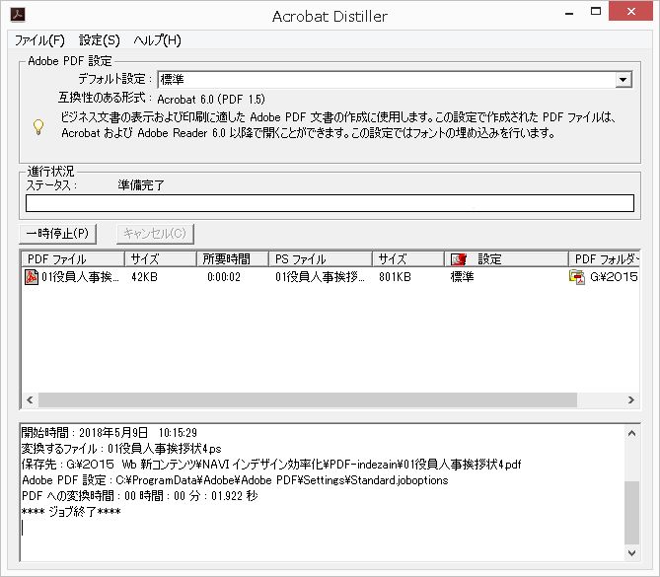Sort by the PDF ファイル column header

click(x=73, y=259)
